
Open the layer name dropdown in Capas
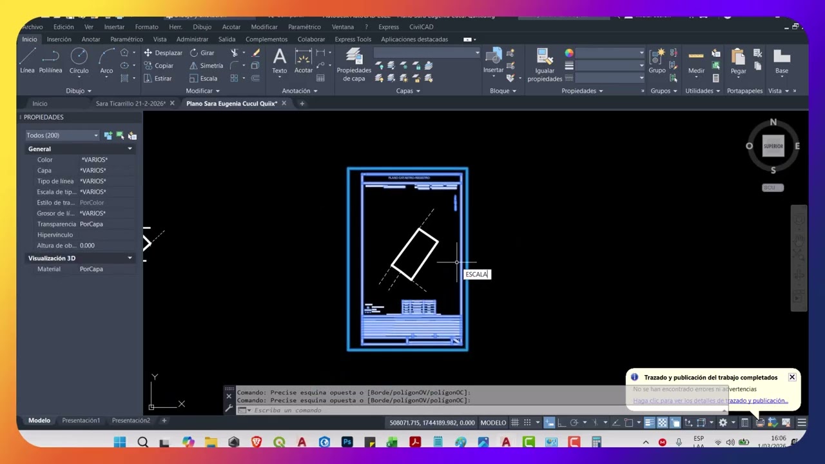pos(427,53)
